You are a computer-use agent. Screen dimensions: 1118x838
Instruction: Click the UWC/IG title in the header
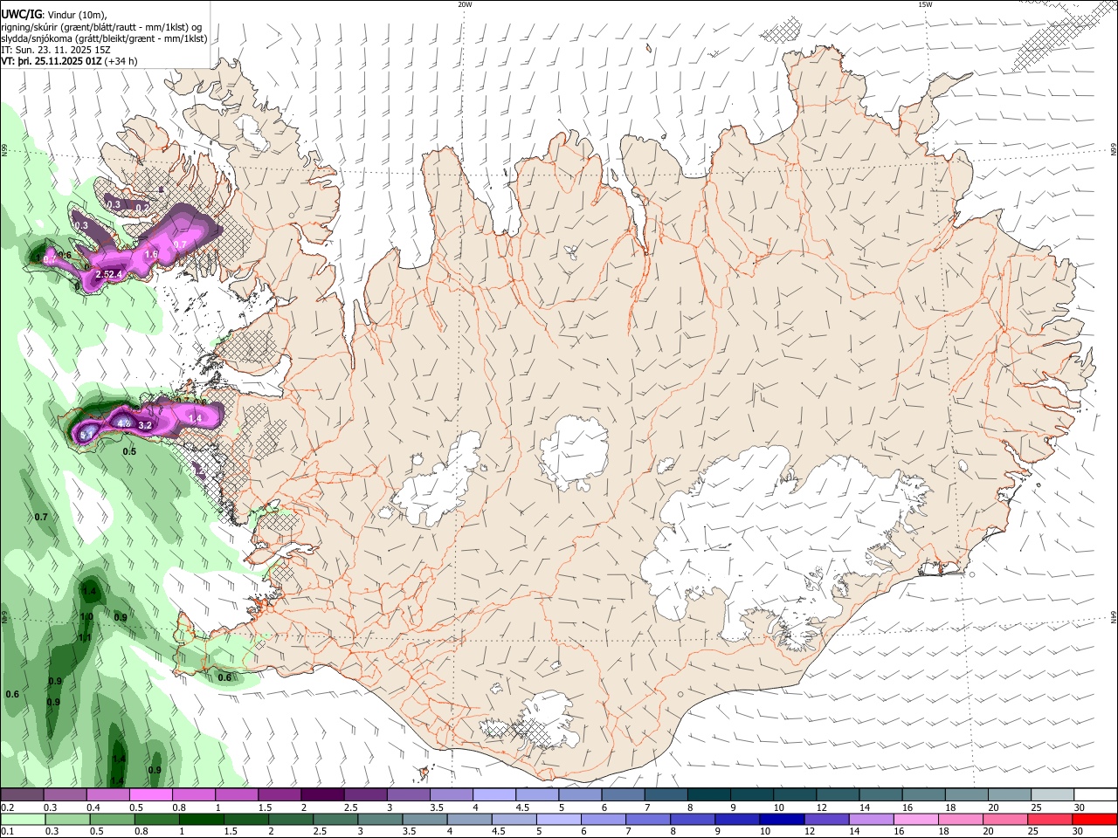pyautogui.click(x=21, y=14)
